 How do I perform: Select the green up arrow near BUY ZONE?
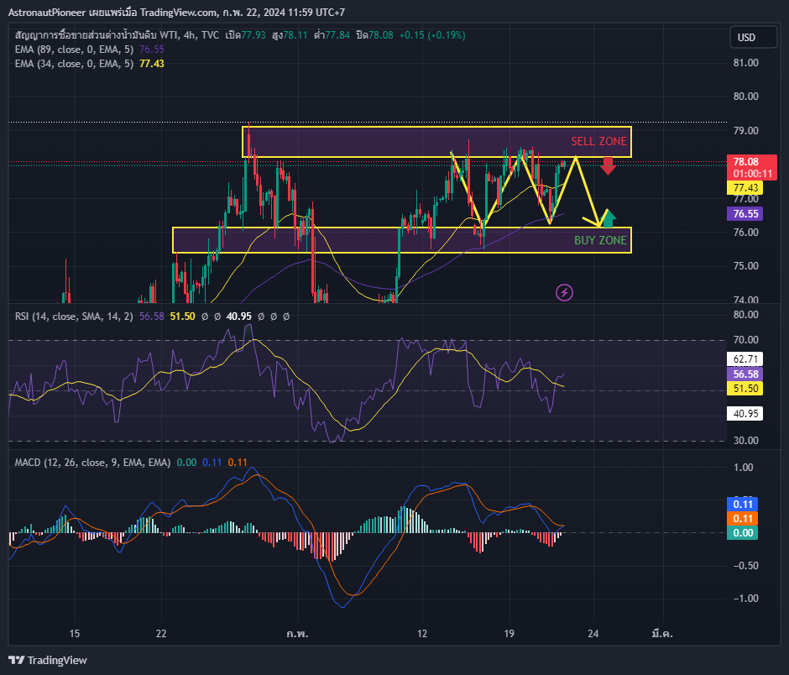pyautogui.click(x=608, y=218)
